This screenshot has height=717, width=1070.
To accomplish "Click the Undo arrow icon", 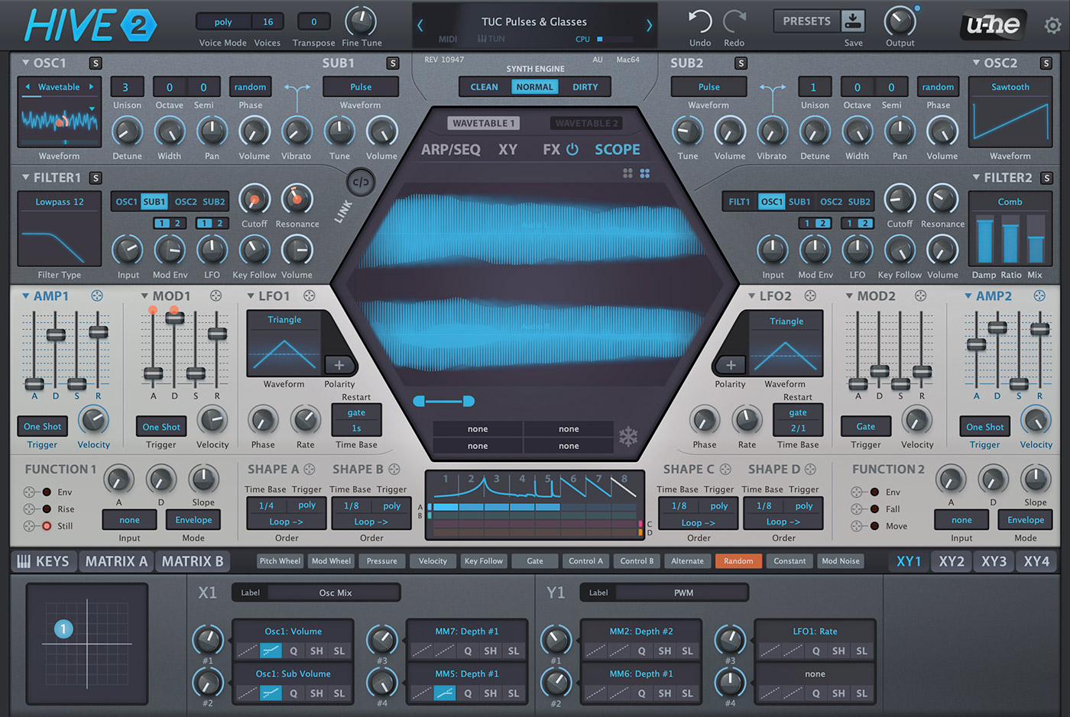I will point(699,21).
